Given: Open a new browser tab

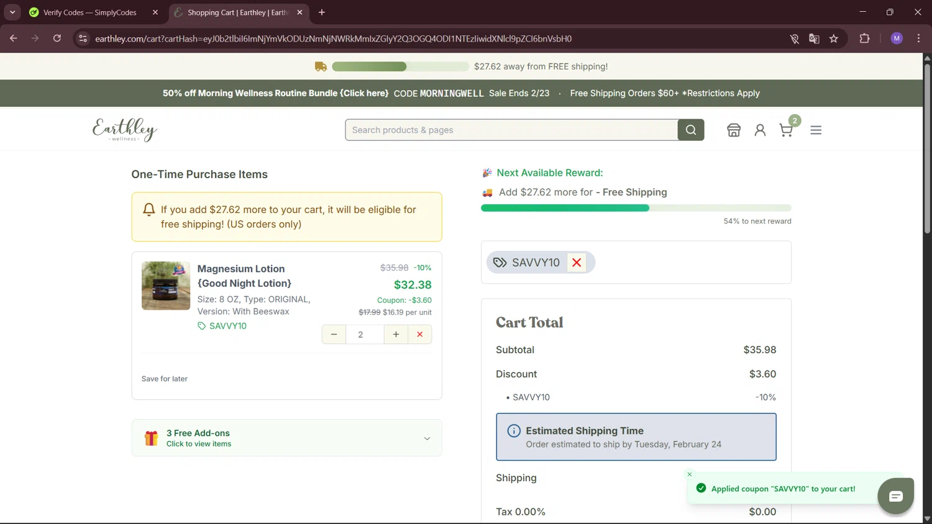Looking at the screenshot, I should pyautogui.click(x=322, y=12).
